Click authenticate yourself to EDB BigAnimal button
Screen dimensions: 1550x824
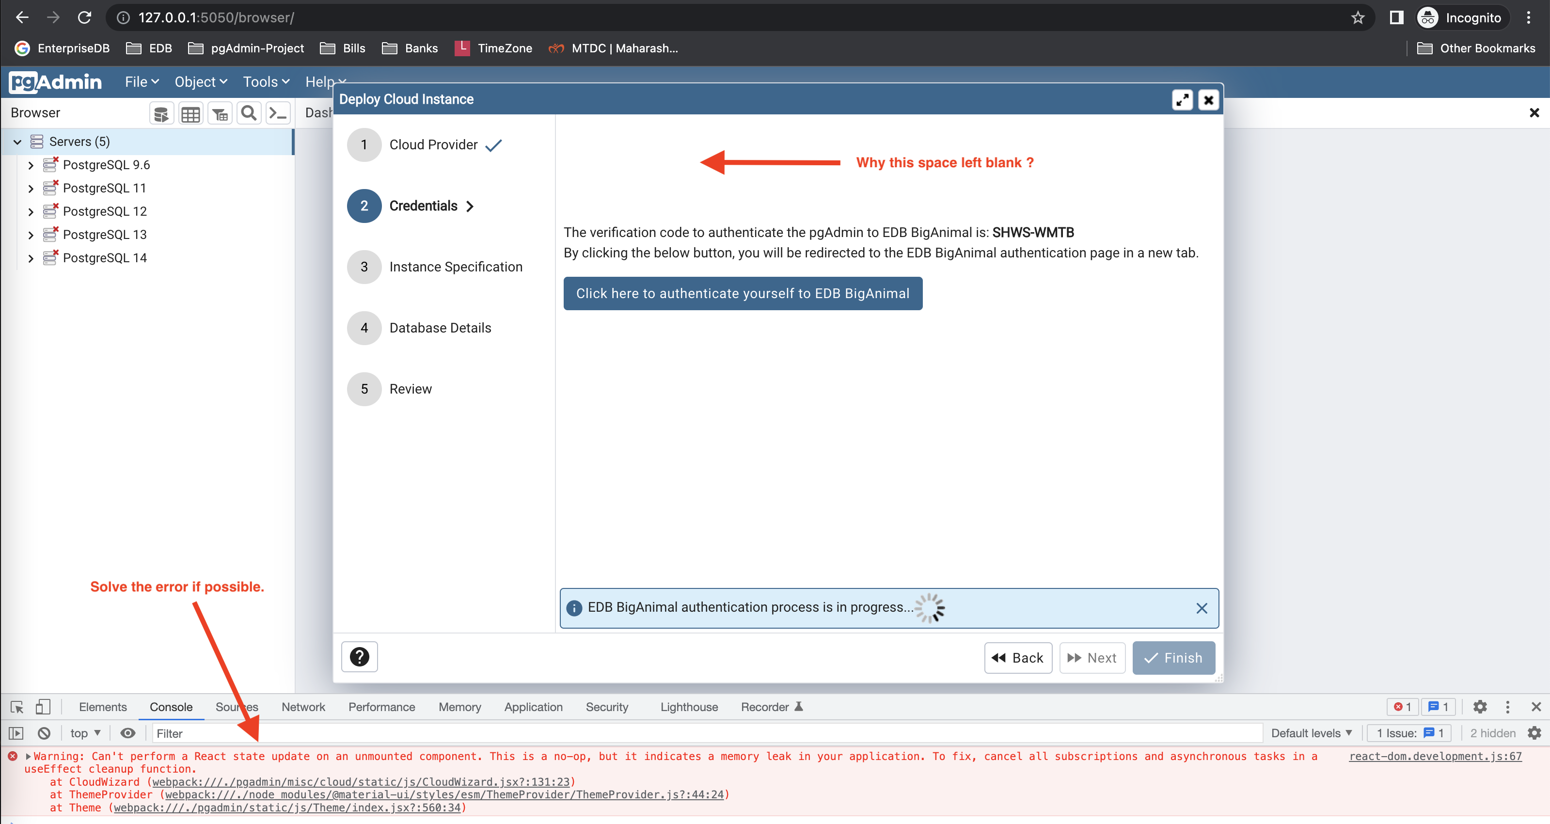[743, 293]
